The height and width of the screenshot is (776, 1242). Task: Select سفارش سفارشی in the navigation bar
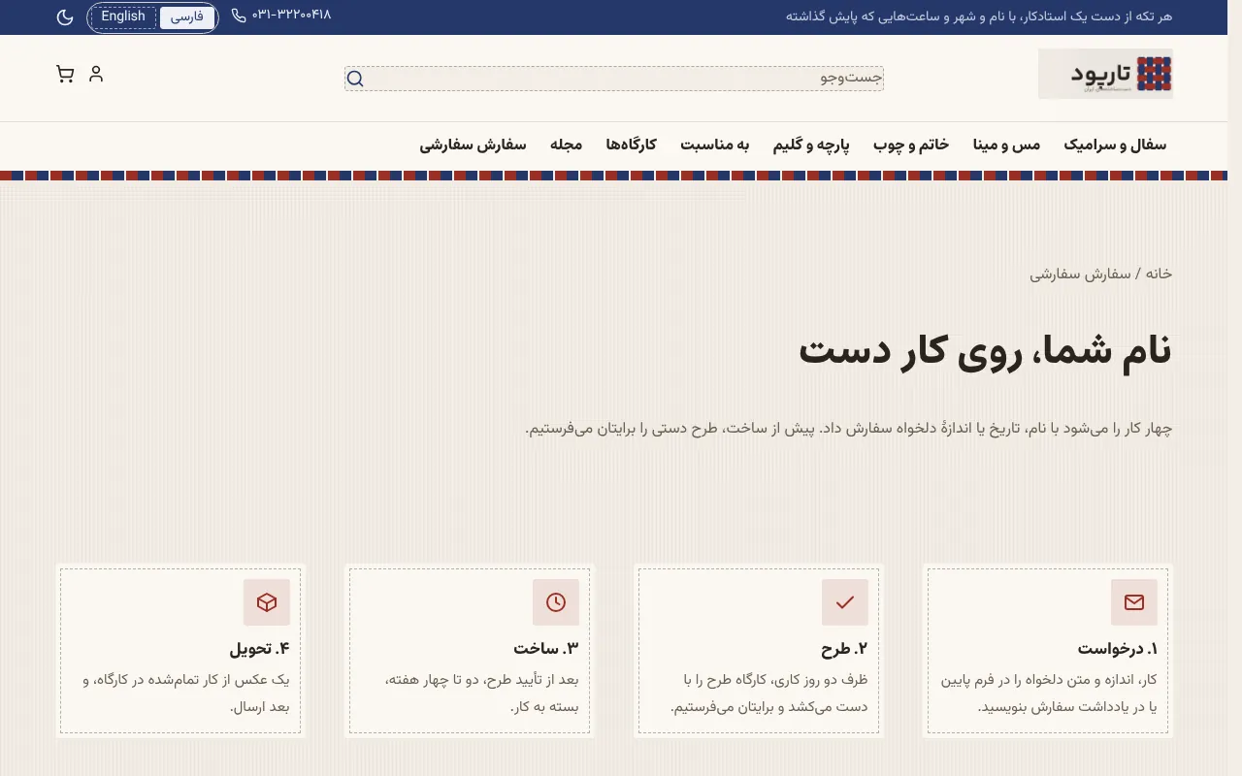click(473, 145)
